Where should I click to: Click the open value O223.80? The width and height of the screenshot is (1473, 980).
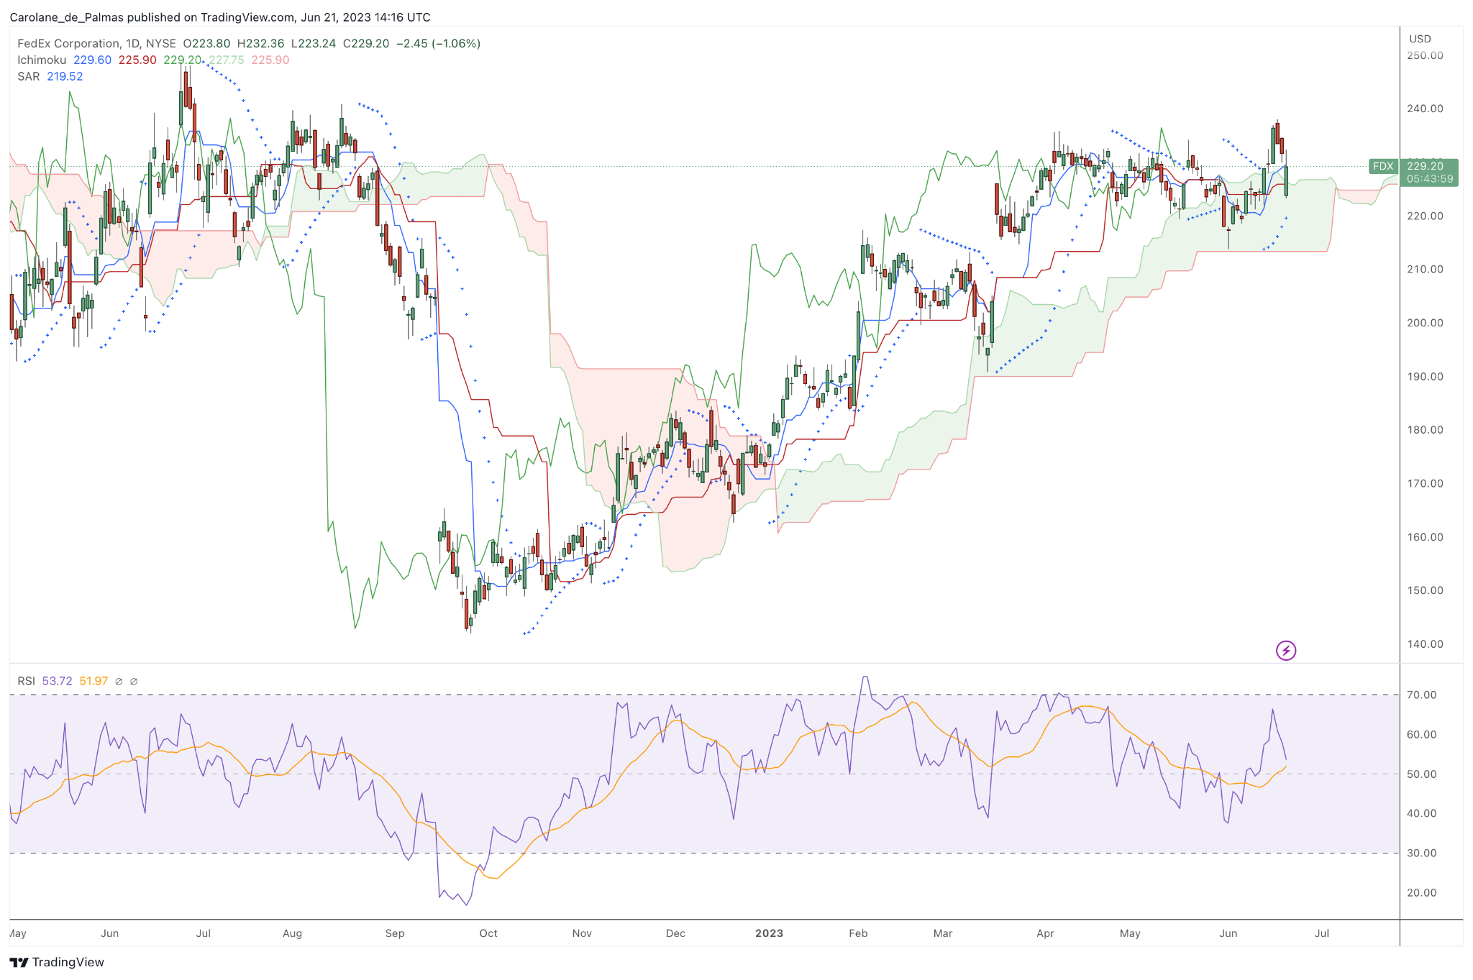[206, 43]
